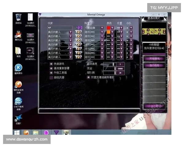184x147 pixels.
Task: Click the 阵营 column header
Action: [87, 23]
